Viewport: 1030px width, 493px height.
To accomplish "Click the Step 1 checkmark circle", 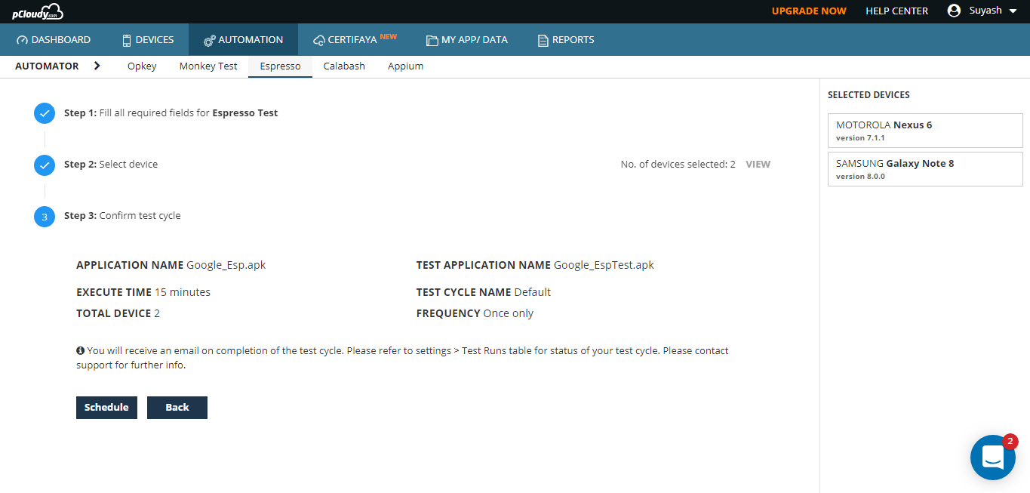I will pyautogui.click(x=45, y=113).
